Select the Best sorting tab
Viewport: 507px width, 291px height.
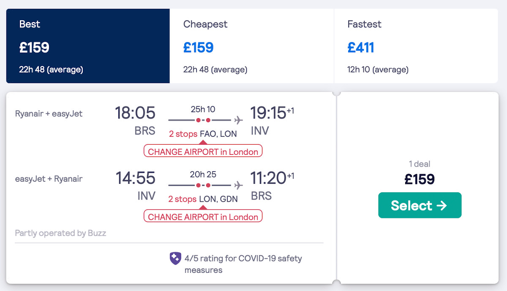click(x=88, y=46)
